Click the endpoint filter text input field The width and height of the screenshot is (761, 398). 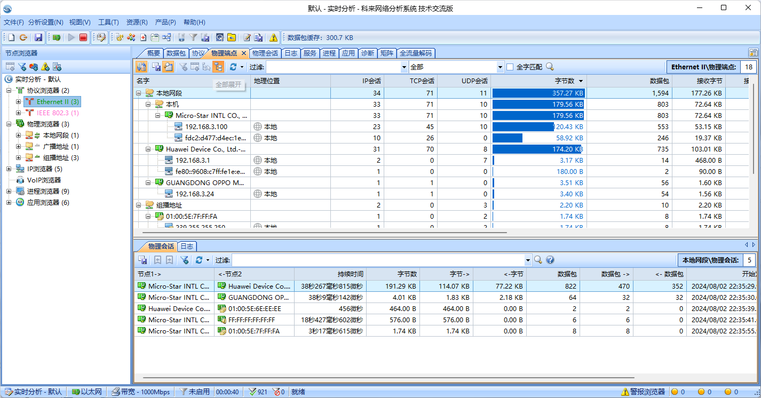coord(333,67)
